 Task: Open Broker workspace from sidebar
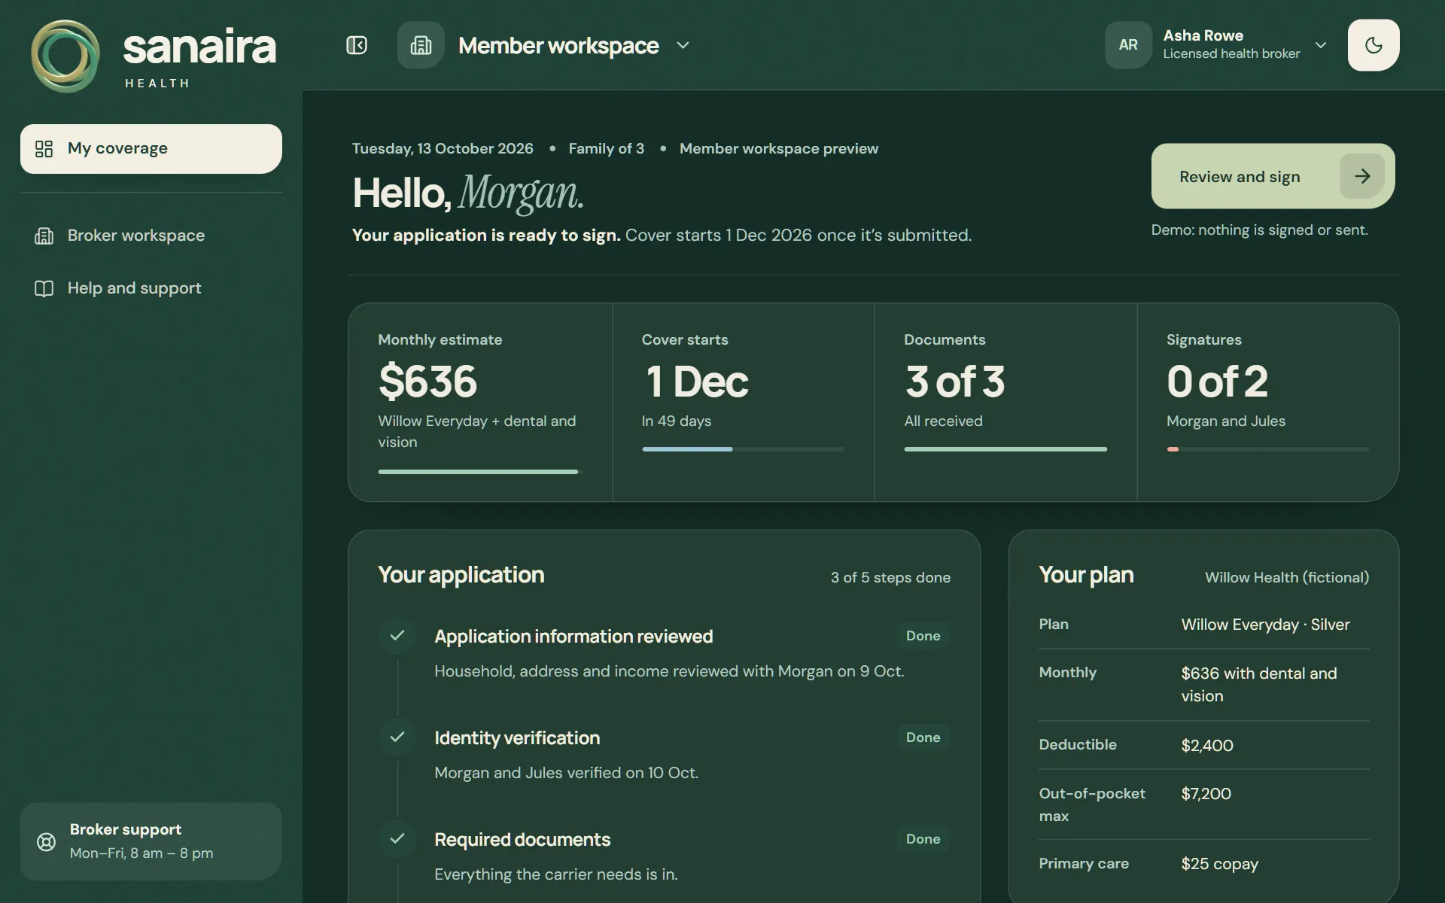(151, 236)
